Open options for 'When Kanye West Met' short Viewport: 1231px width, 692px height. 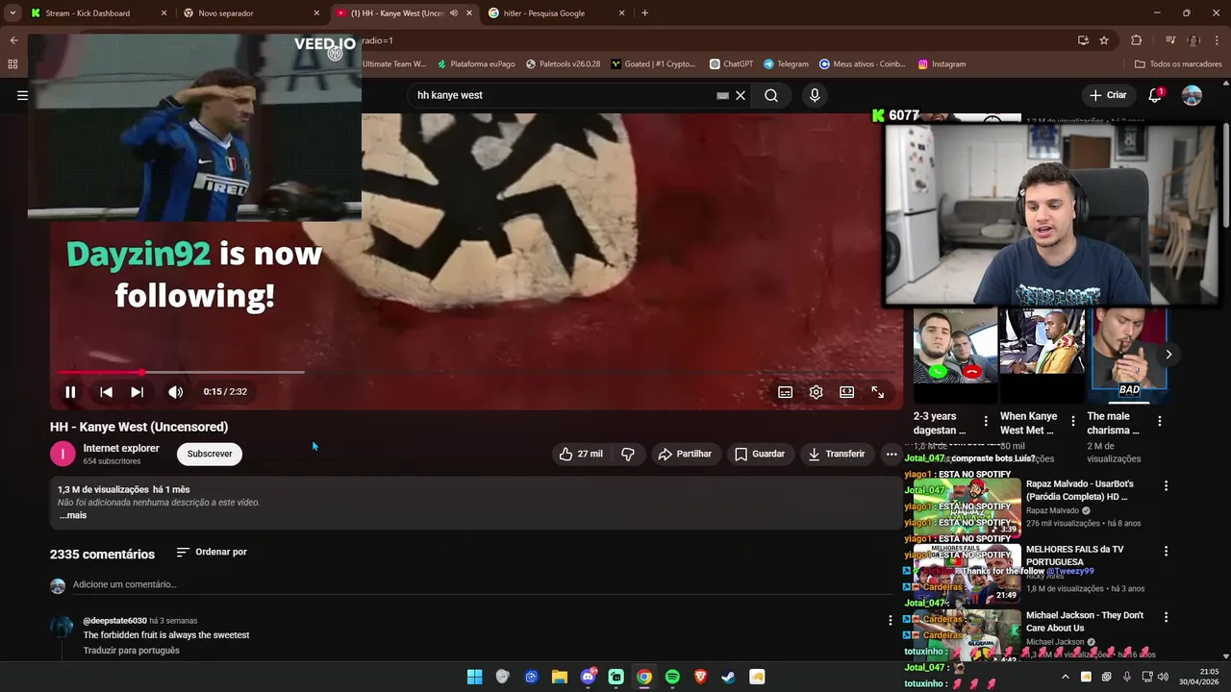pos(1073,421)
